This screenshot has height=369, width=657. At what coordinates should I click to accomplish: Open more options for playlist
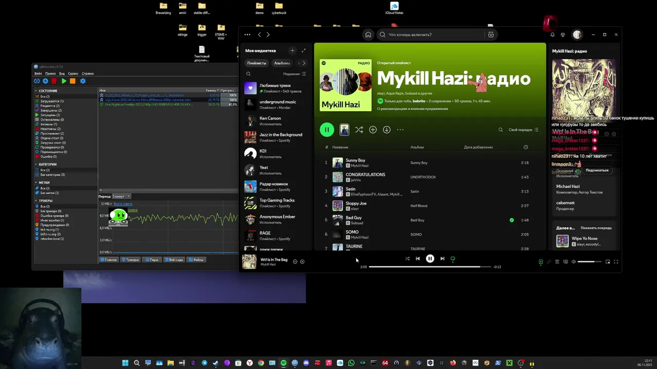pos(400,130)
